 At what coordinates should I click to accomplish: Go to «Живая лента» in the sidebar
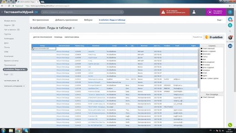tap(10, 21)
